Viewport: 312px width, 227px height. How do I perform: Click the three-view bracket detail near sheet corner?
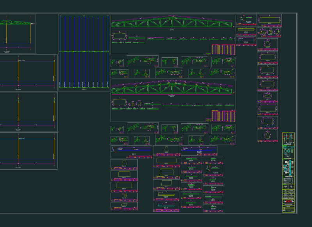point(269,33)
